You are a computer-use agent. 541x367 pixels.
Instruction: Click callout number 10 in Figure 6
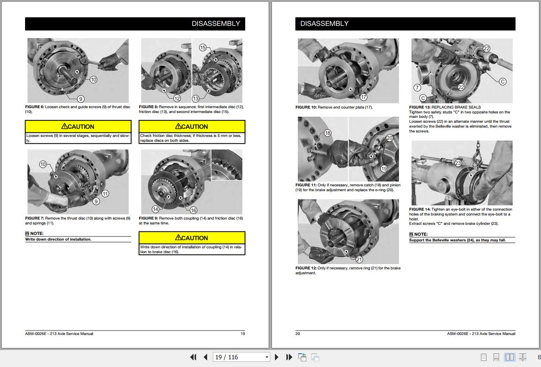pyautogui.click(x=93, y=79)
